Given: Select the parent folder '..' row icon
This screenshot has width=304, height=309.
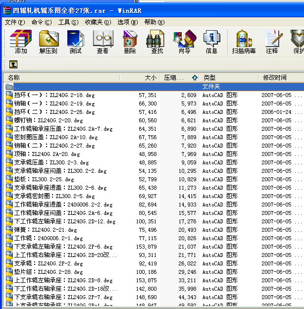Looking at the screenshot, I should point(9,87).
